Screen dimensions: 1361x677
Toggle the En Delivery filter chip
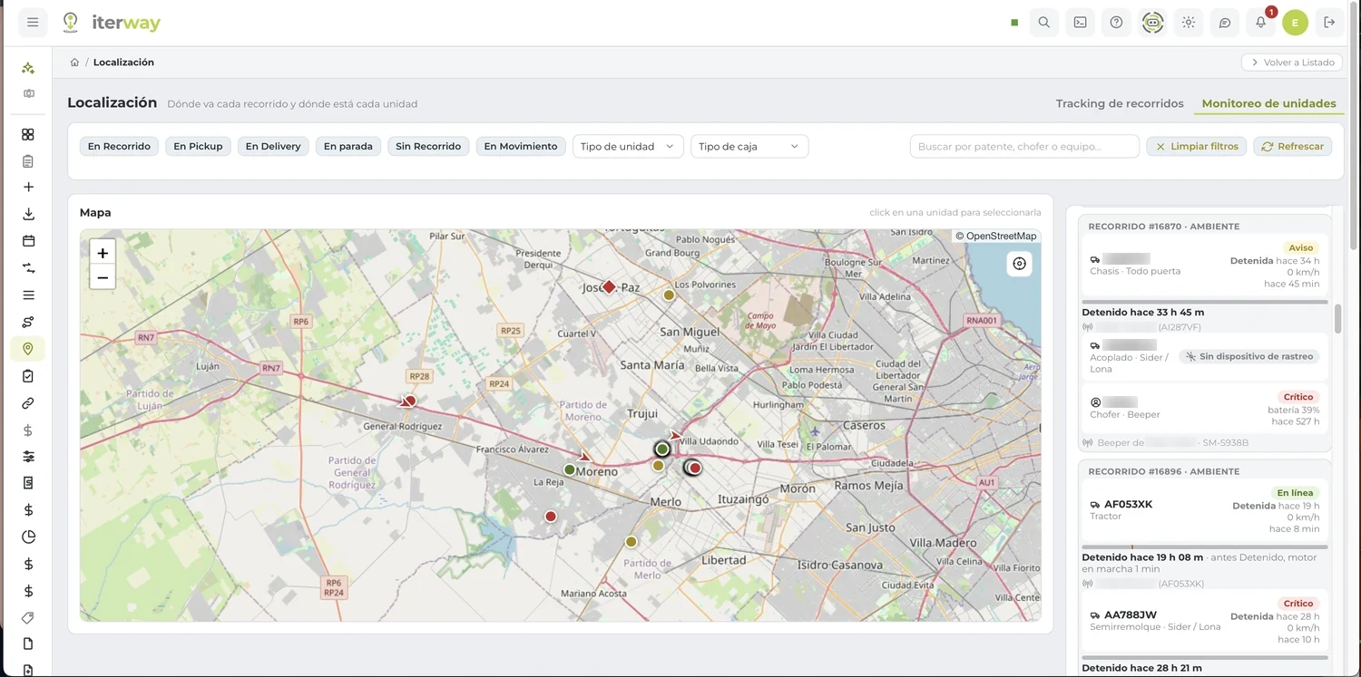[273, 146]
